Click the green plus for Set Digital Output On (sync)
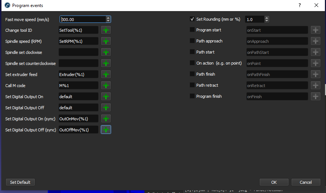 point(106,119)
